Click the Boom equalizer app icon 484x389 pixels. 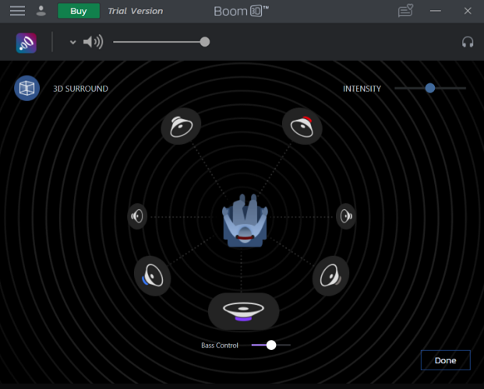[26, 43]
